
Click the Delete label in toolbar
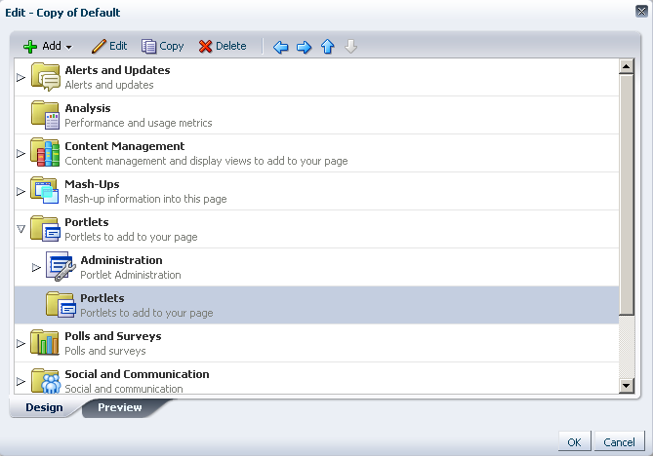[231, 46]
